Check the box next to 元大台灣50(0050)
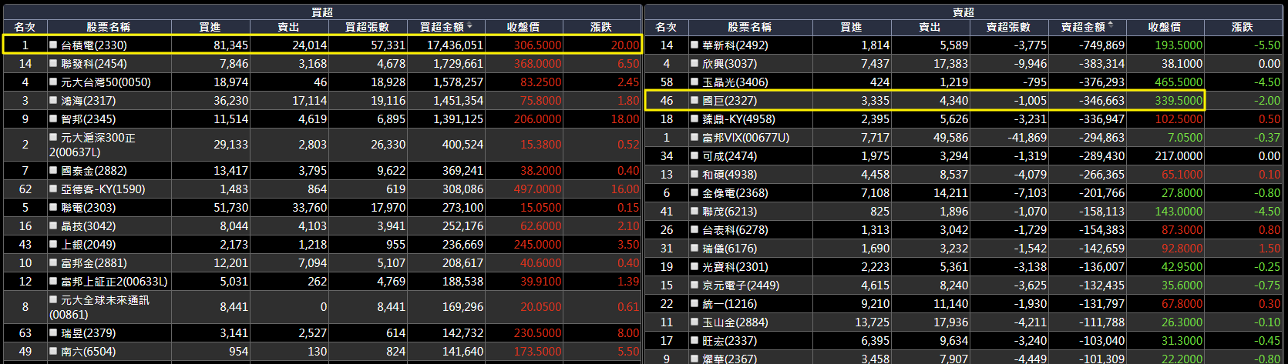Image resolution: width=1288 pixels, height=364 pixels. click(53, 82)
